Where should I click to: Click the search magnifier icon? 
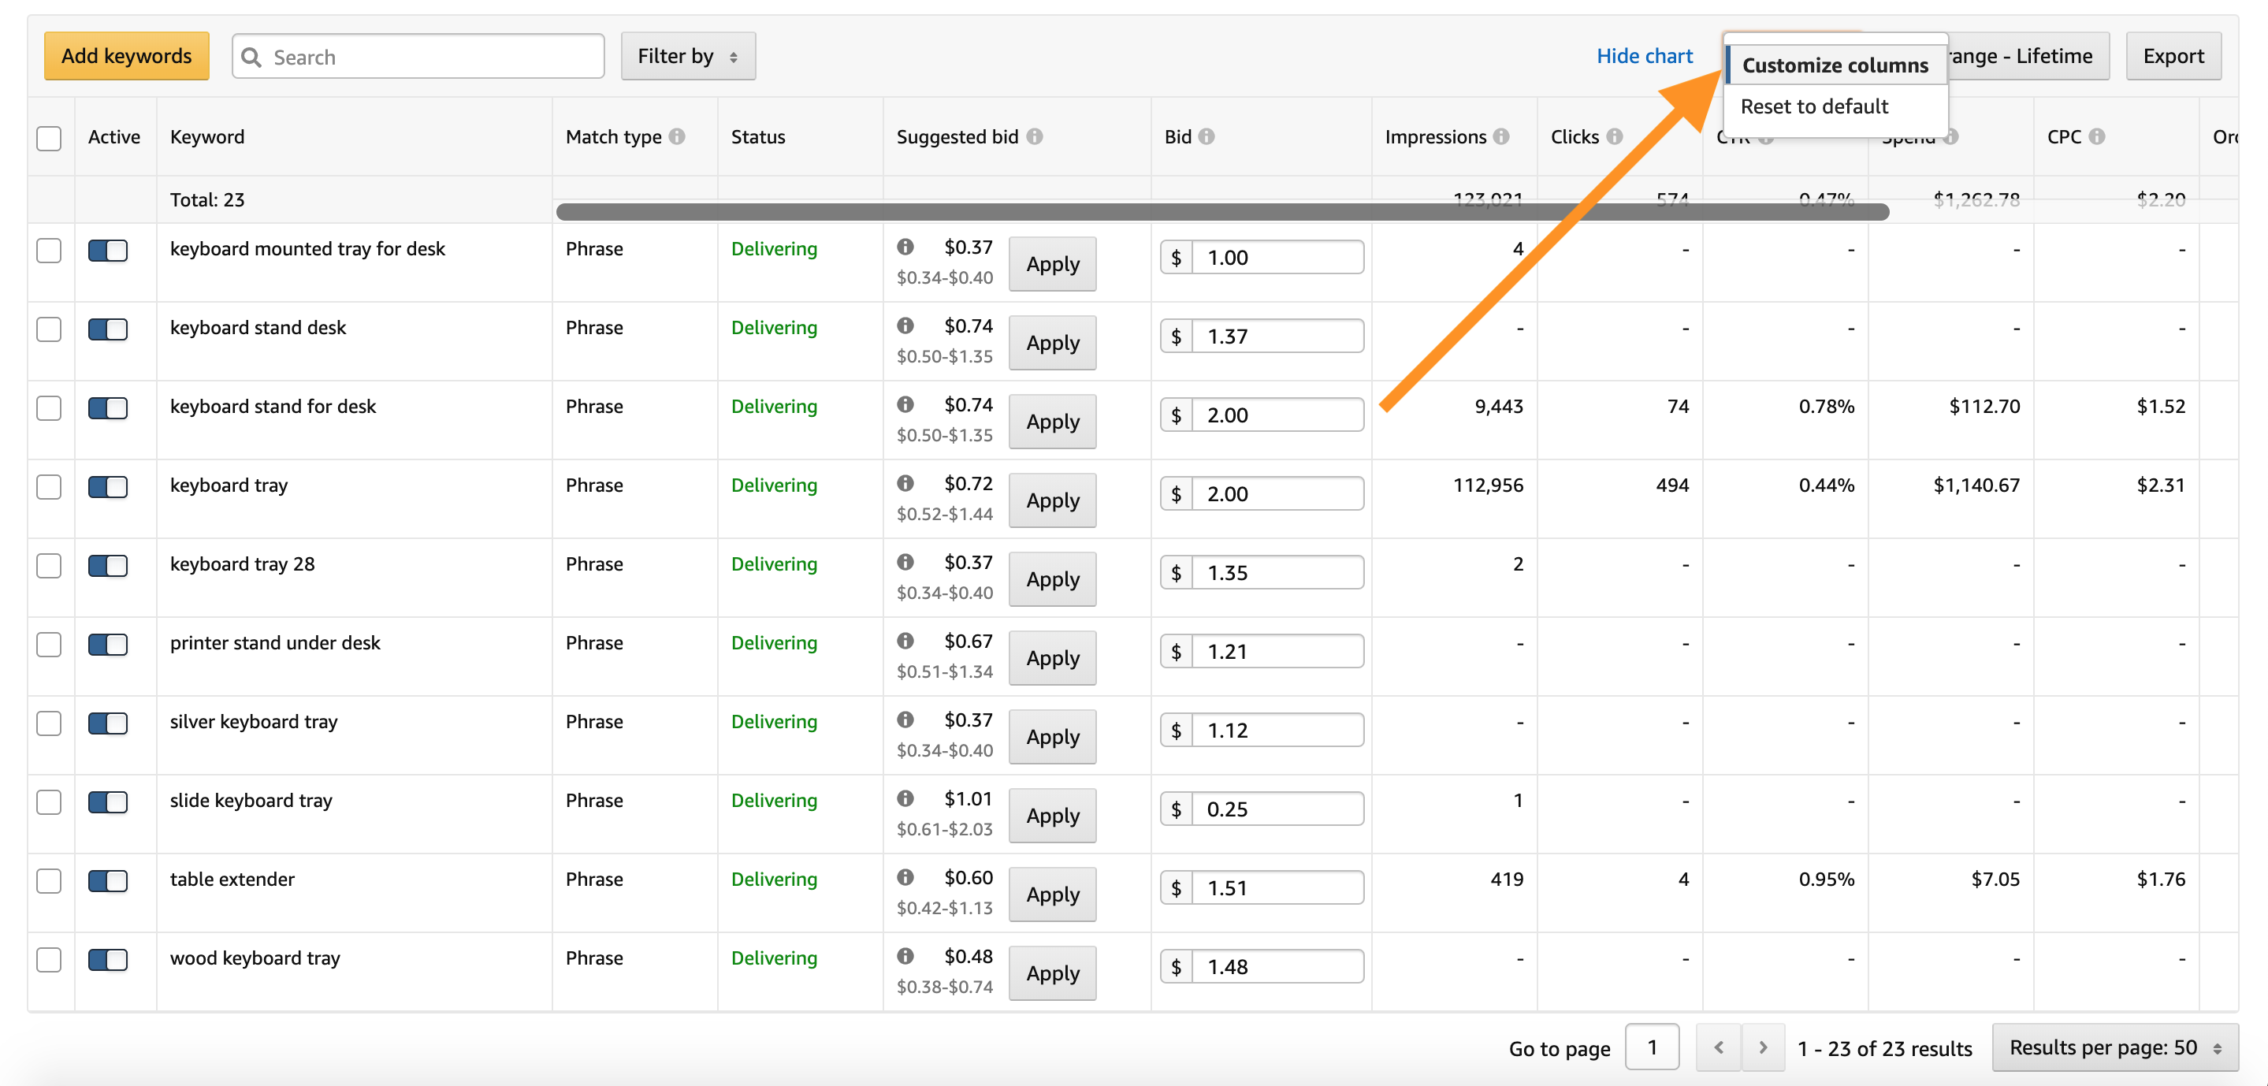point(252,58)
